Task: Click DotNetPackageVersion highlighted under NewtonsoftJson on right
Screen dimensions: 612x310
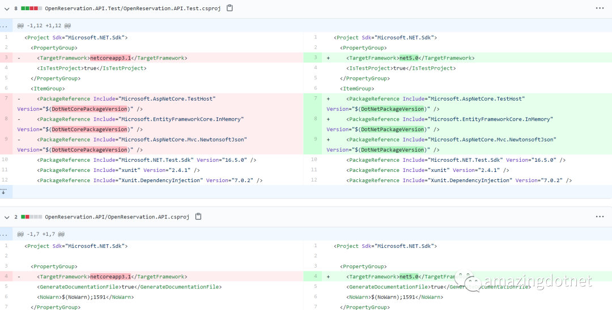Action: (392, 149)
